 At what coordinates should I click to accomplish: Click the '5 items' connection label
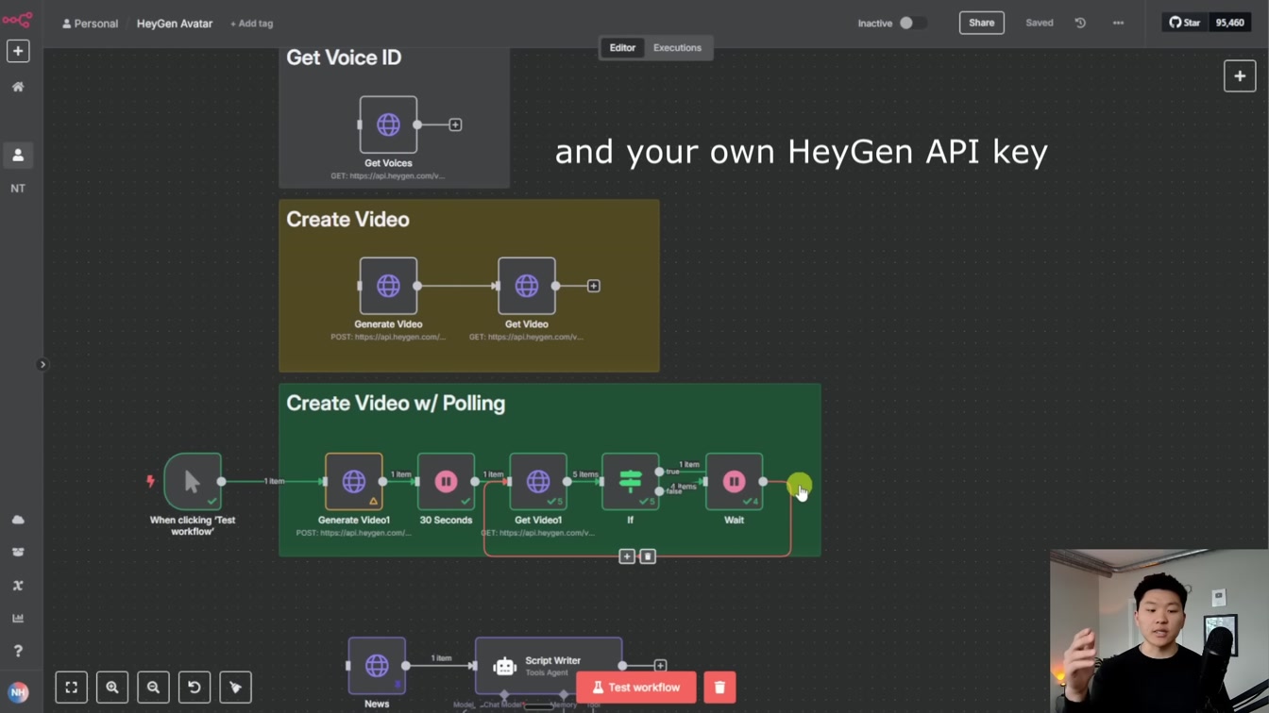pos(585,474)
